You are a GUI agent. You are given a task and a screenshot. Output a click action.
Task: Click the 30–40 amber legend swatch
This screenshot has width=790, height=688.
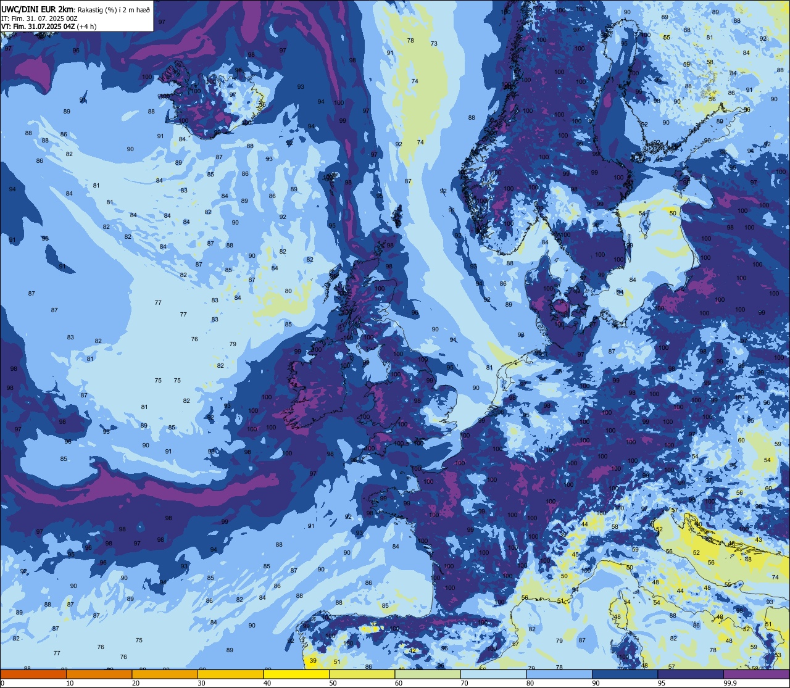click(x=230, y=674)
